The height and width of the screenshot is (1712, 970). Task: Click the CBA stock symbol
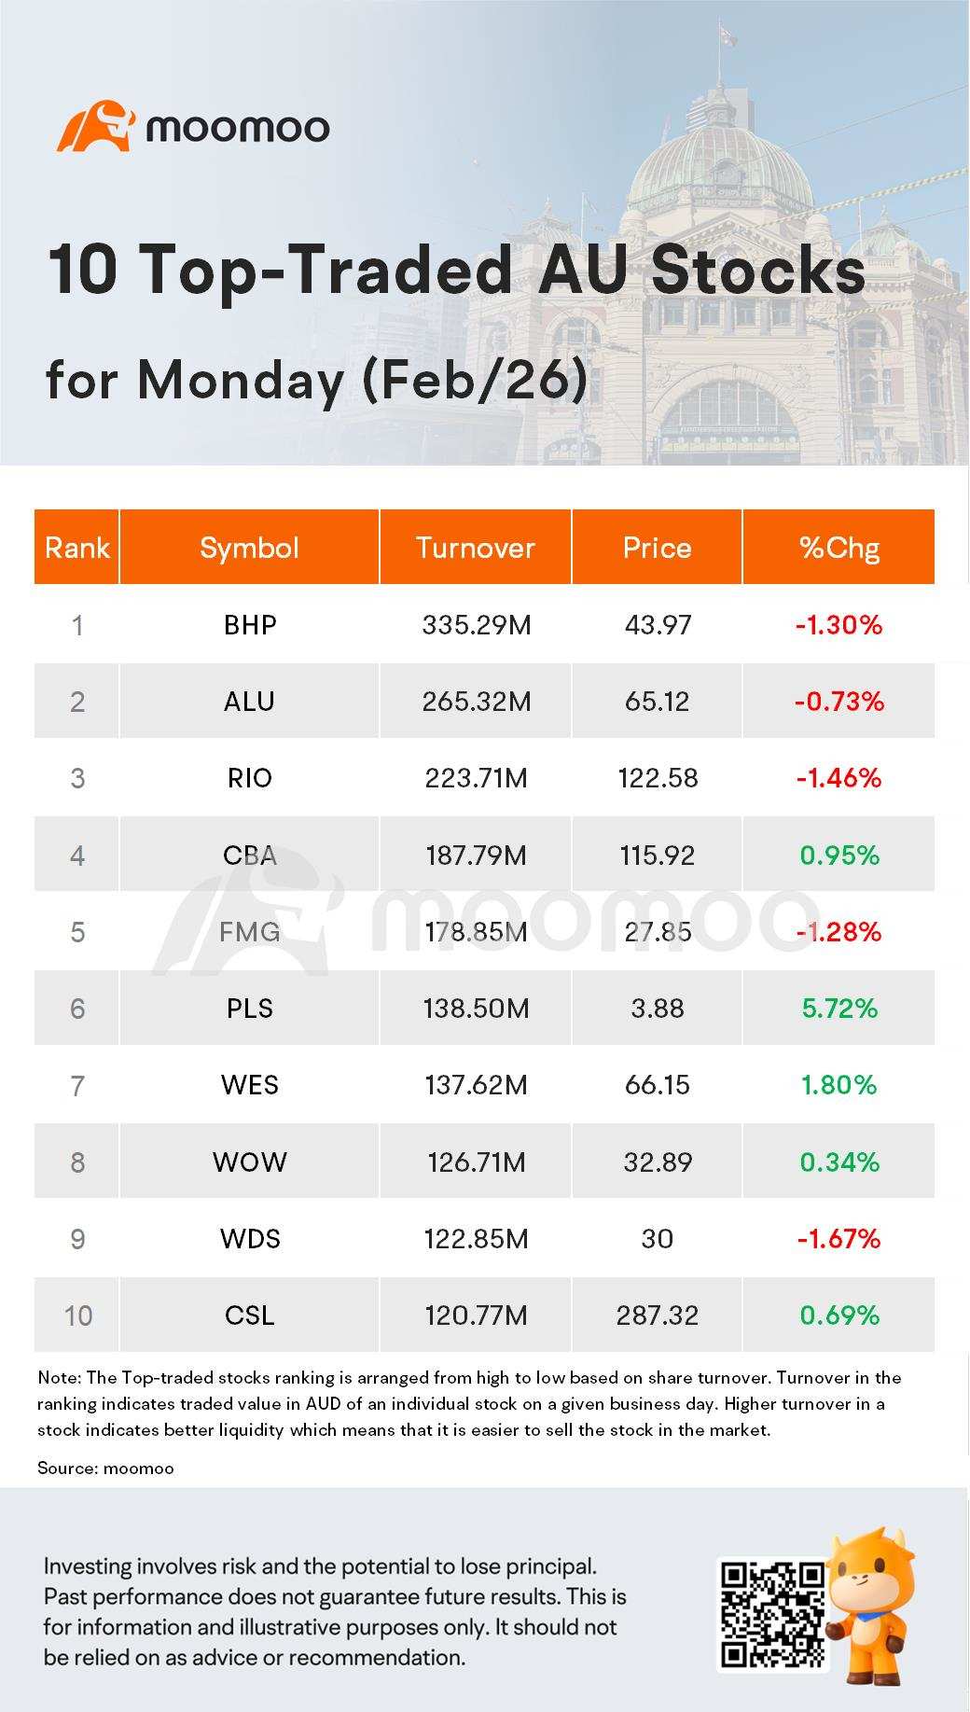[249, 856]
